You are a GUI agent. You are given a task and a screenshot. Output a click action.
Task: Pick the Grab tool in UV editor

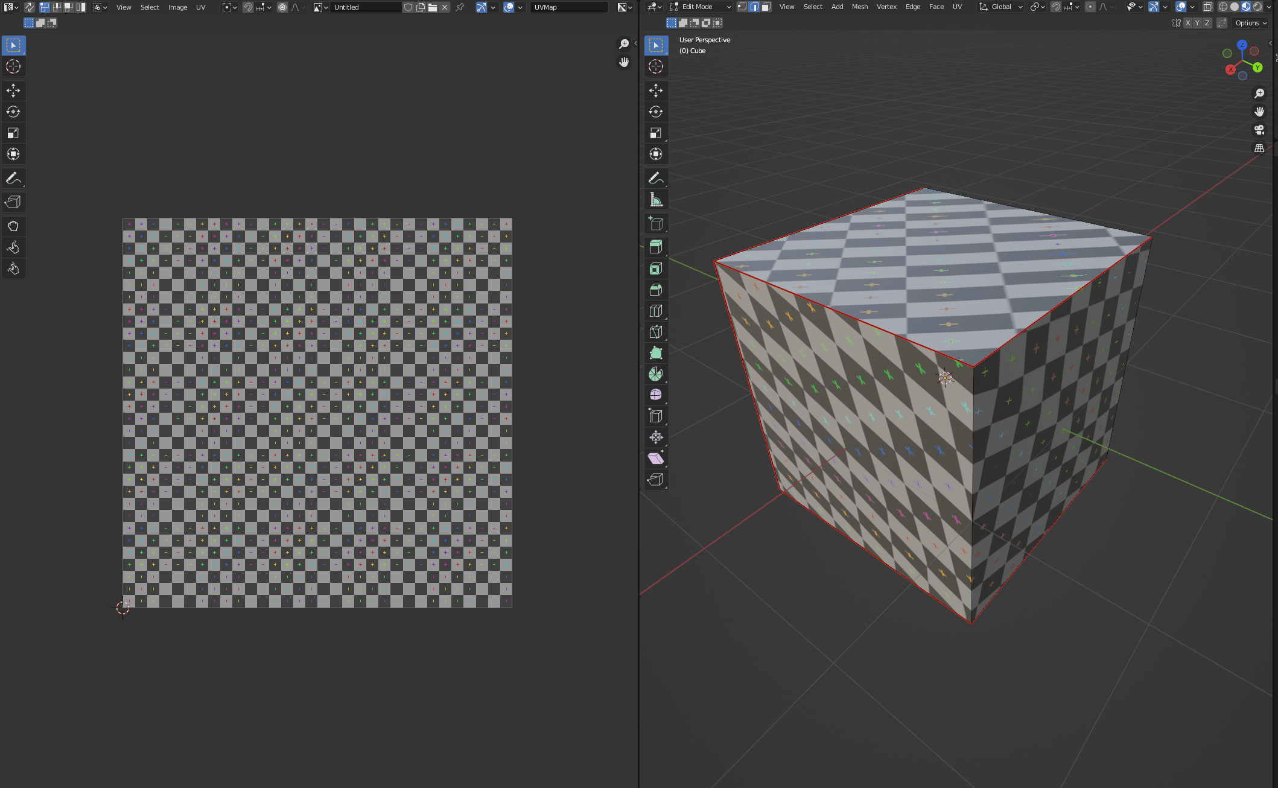pyautogui.click(x=13, y=226)
